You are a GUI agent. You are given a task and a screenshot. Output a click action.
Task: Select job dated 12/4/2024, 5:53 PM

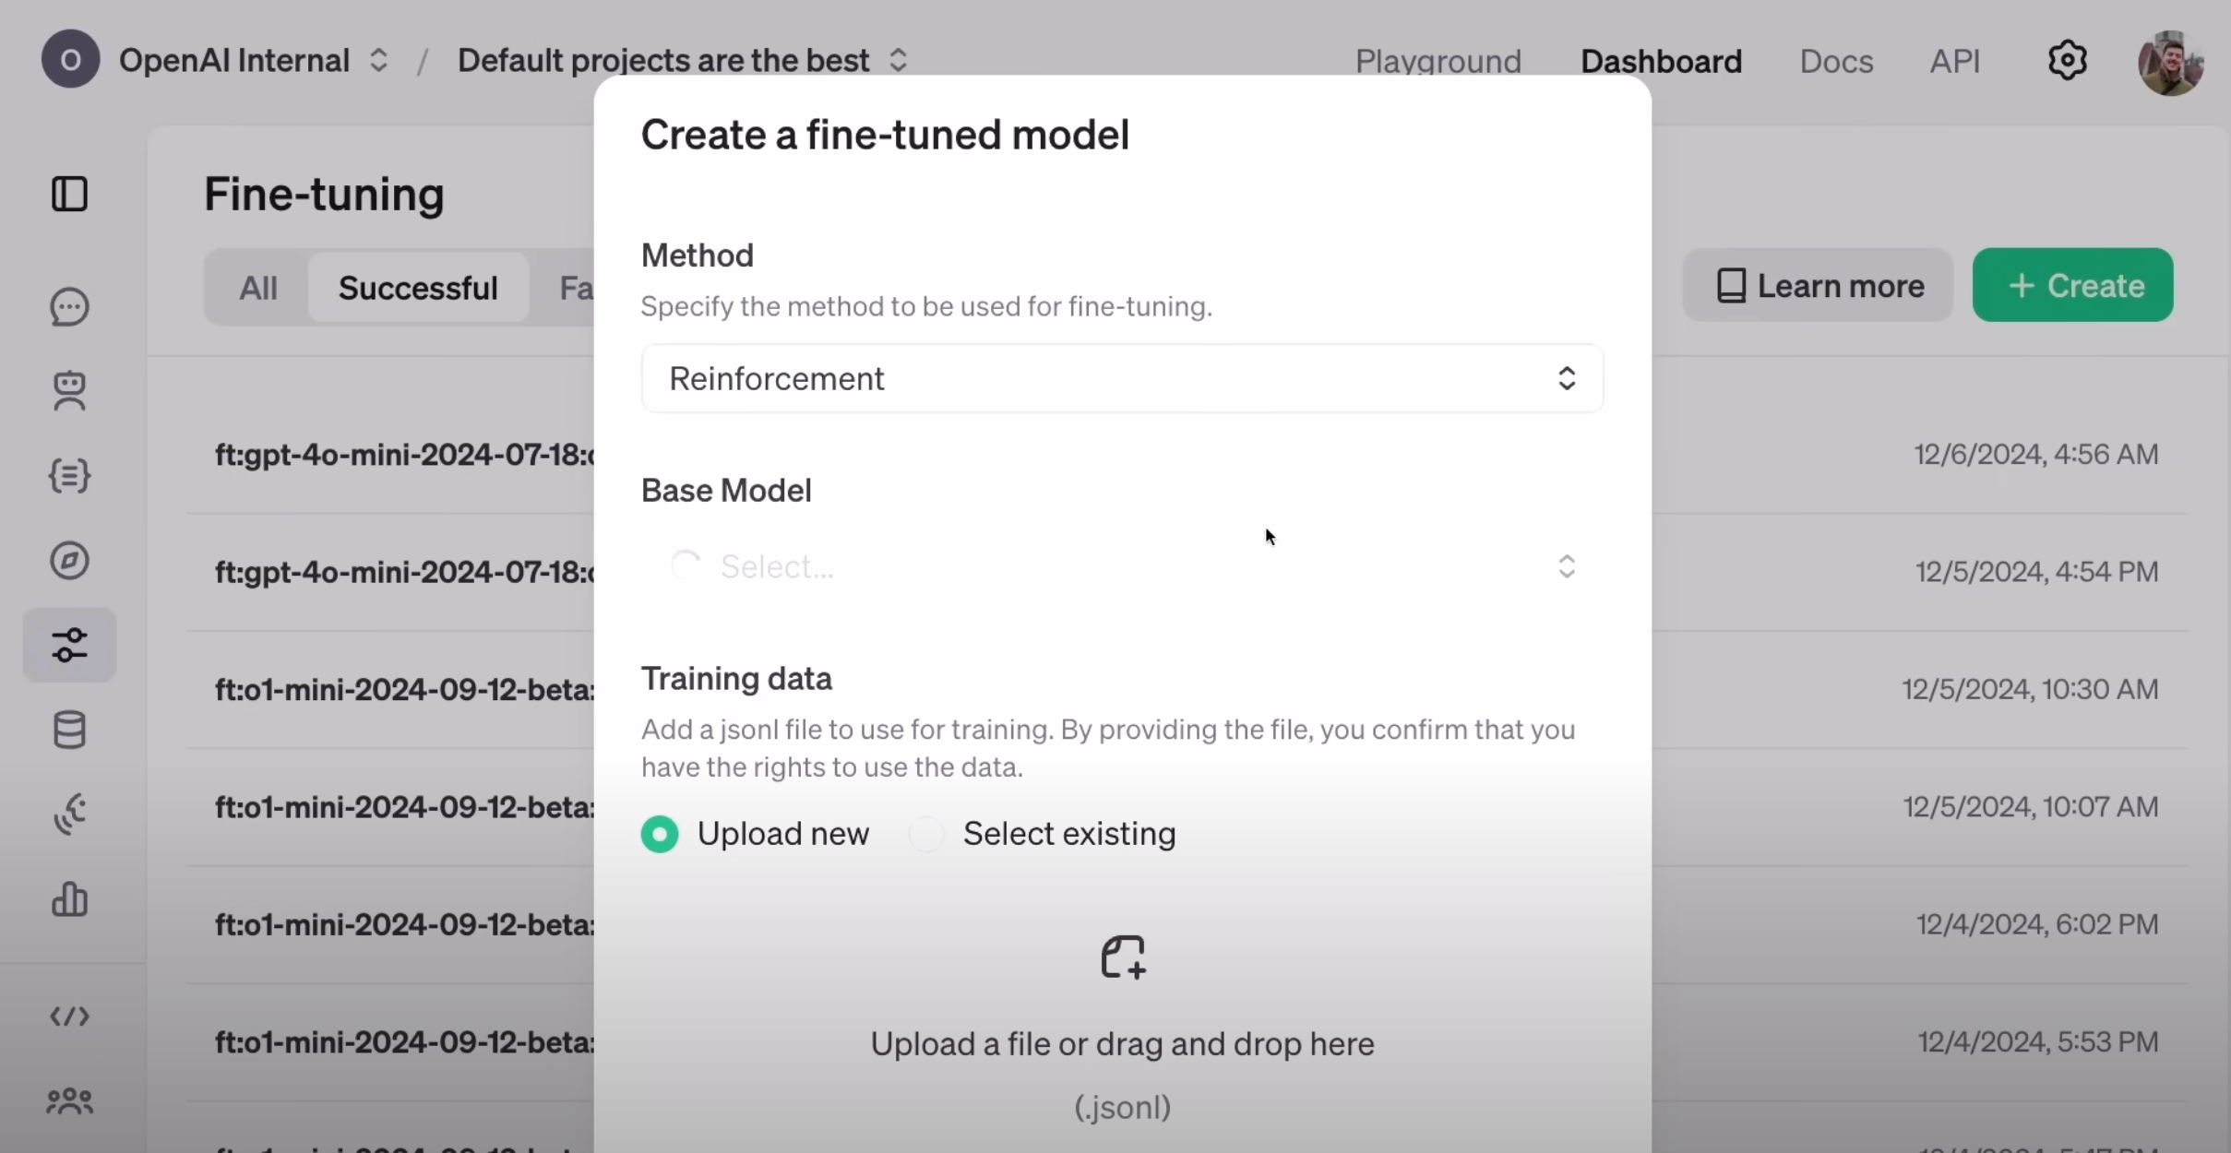[2037, 1041]
